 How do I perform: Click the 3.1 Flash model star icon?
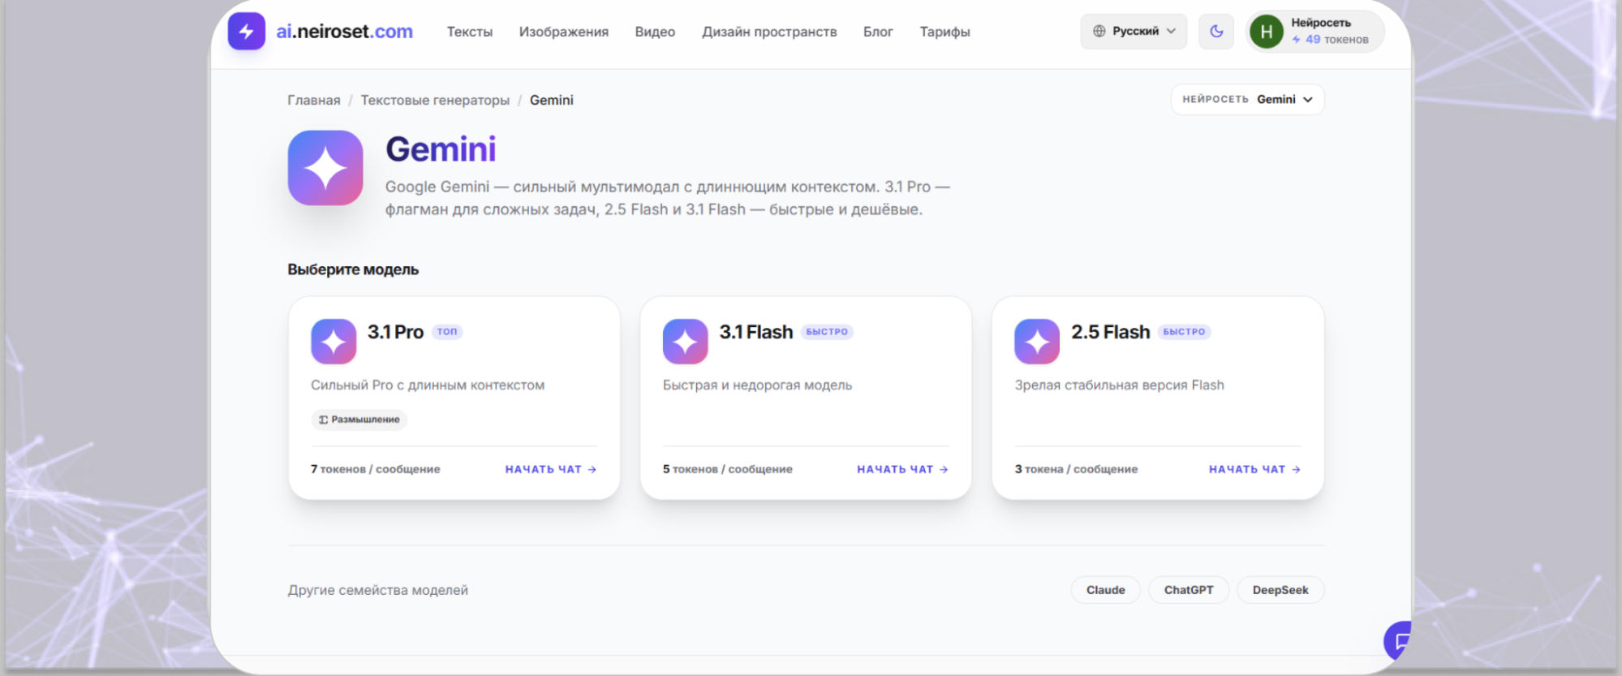(686, 342)
